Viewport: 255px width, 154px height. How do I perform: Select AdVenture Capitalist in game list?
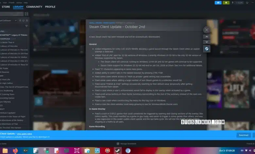(8, 113)
